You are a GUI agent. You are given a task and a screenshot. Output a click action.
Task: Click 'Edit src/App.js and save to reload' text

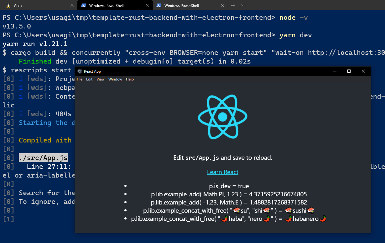pyautogui.click(x=223, y=158)
